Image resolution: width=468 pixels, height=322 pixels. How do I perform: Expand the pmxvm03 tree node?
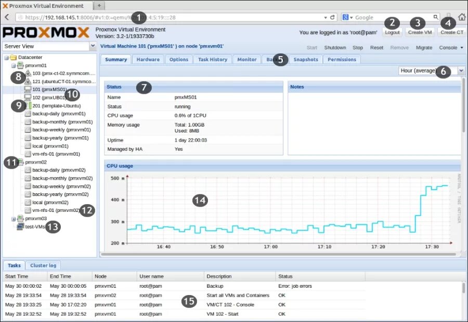coord(14,219)
